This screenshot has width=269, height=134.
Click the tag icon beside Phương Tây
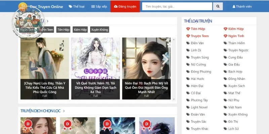click(188, 100)
